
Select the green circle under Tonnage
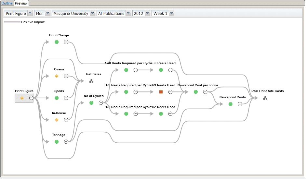pos(57,142)
